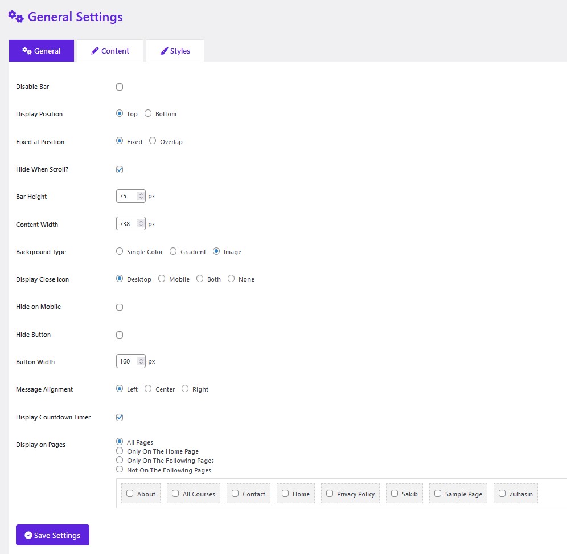This screenshot has width=567, height=554.
Task: Enable the Disable Bar checkbox
Action: pyautogui.click(x=120, y=87)
